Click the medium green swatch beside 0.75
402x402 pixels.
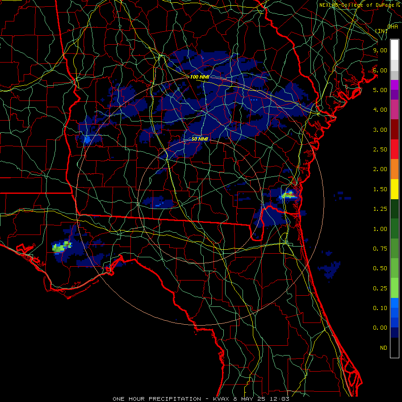394,248
